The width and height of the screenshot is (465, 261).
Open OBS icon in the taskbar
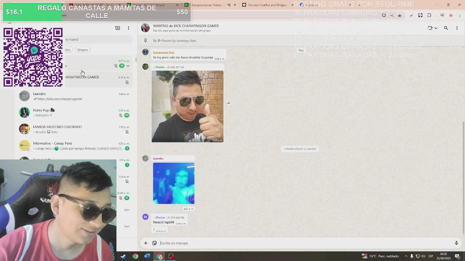point(171,256)
